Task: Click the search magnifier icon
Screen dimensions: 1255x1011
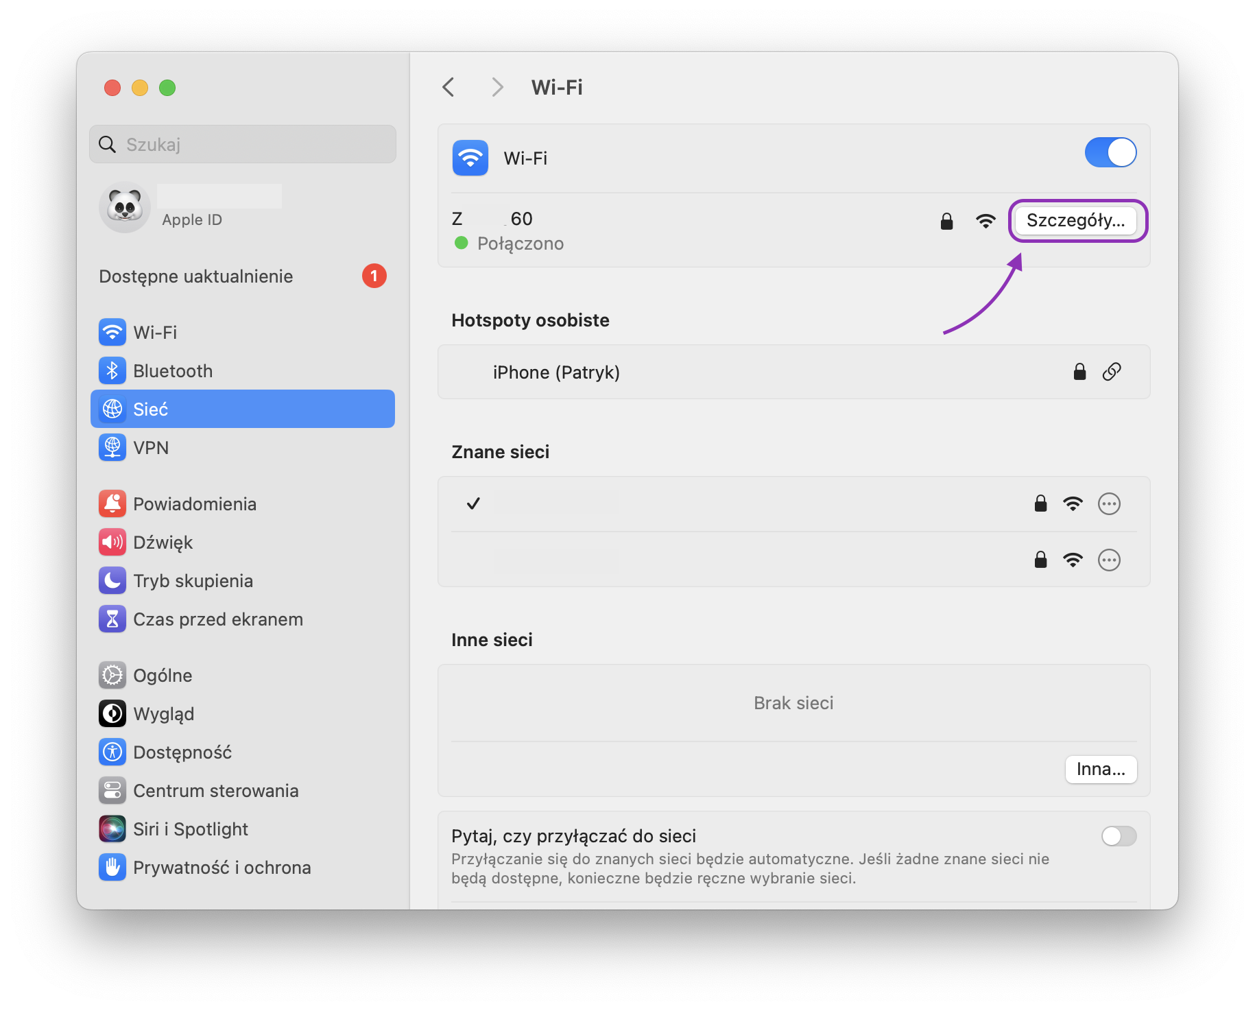Action: (x=107, y=144)
